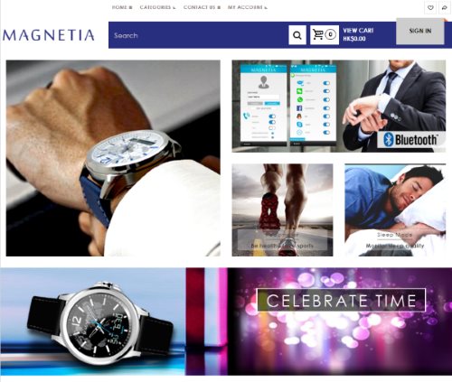Open the wishlist heart icon

430,7
